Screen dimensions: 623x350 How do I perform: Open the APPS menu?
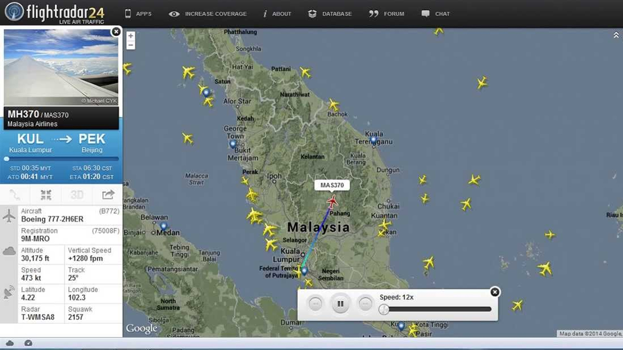pos(138,14)
